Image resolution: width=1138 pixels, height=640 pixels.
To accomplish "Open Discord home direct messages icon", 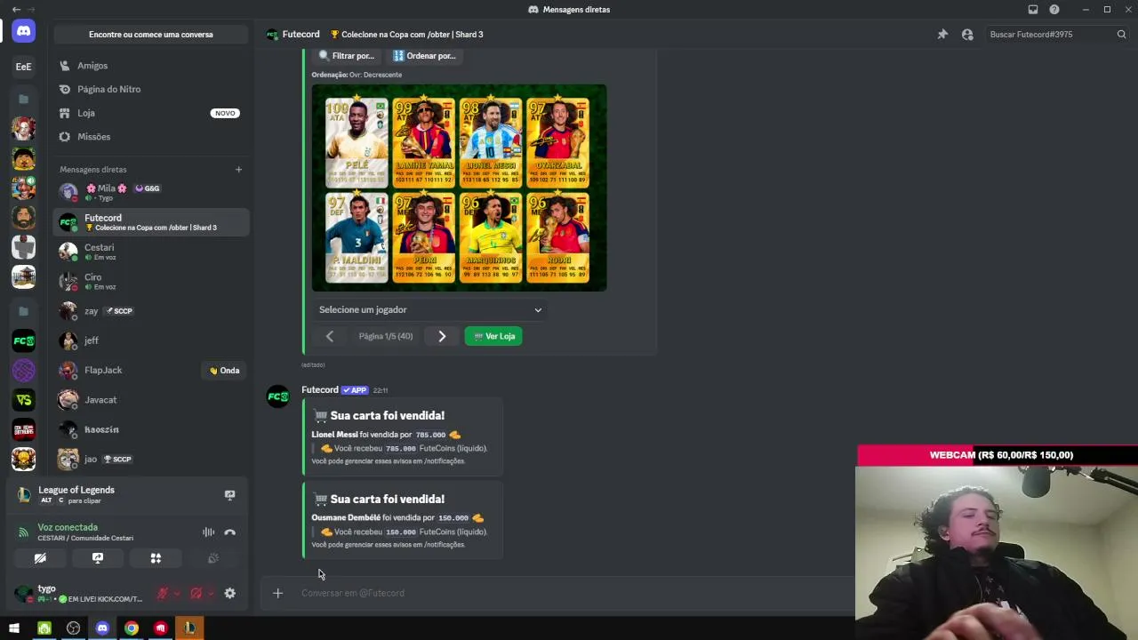I will [23, 31].
